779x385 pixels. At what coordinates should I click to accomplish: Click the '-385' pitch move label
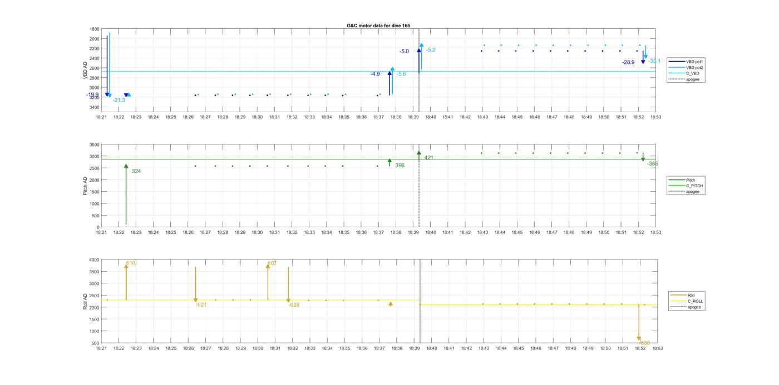652,164
